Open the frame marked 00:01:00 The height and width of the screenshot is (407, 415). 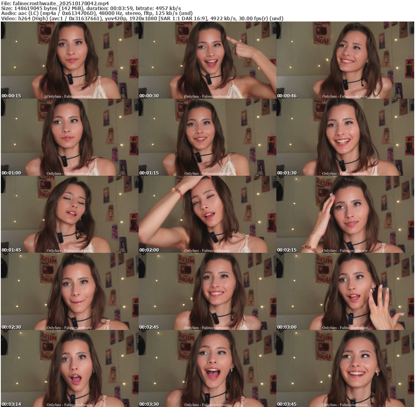point(69,137)
